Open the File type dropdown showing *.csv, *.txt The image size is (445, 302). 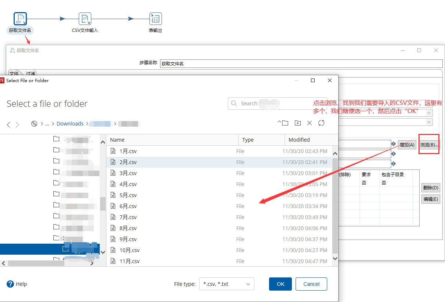pos(226,284)
